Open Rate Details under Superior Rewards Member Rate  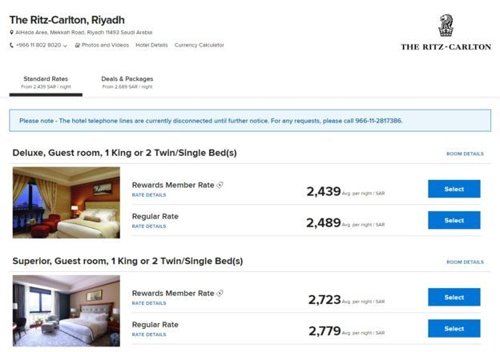(x=149, y=303)
